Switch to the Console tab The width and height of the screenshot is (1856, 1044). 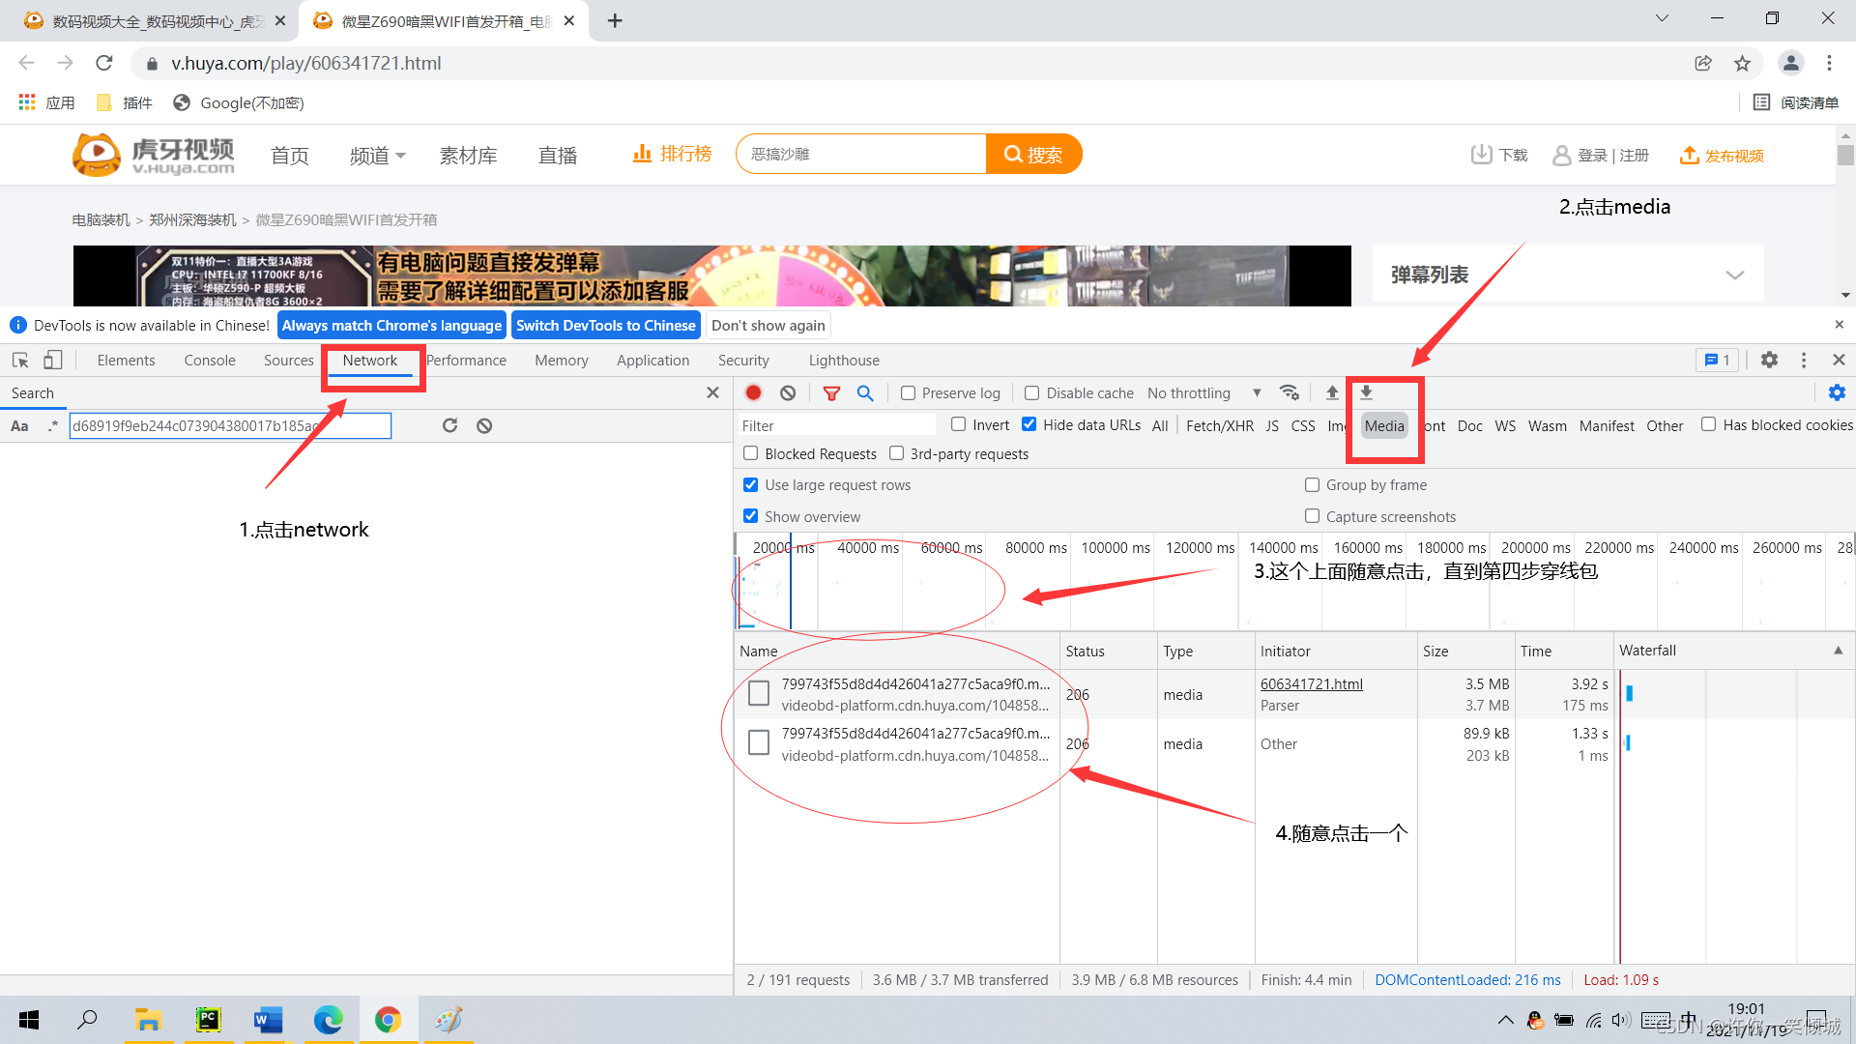(x=210, y=360)
